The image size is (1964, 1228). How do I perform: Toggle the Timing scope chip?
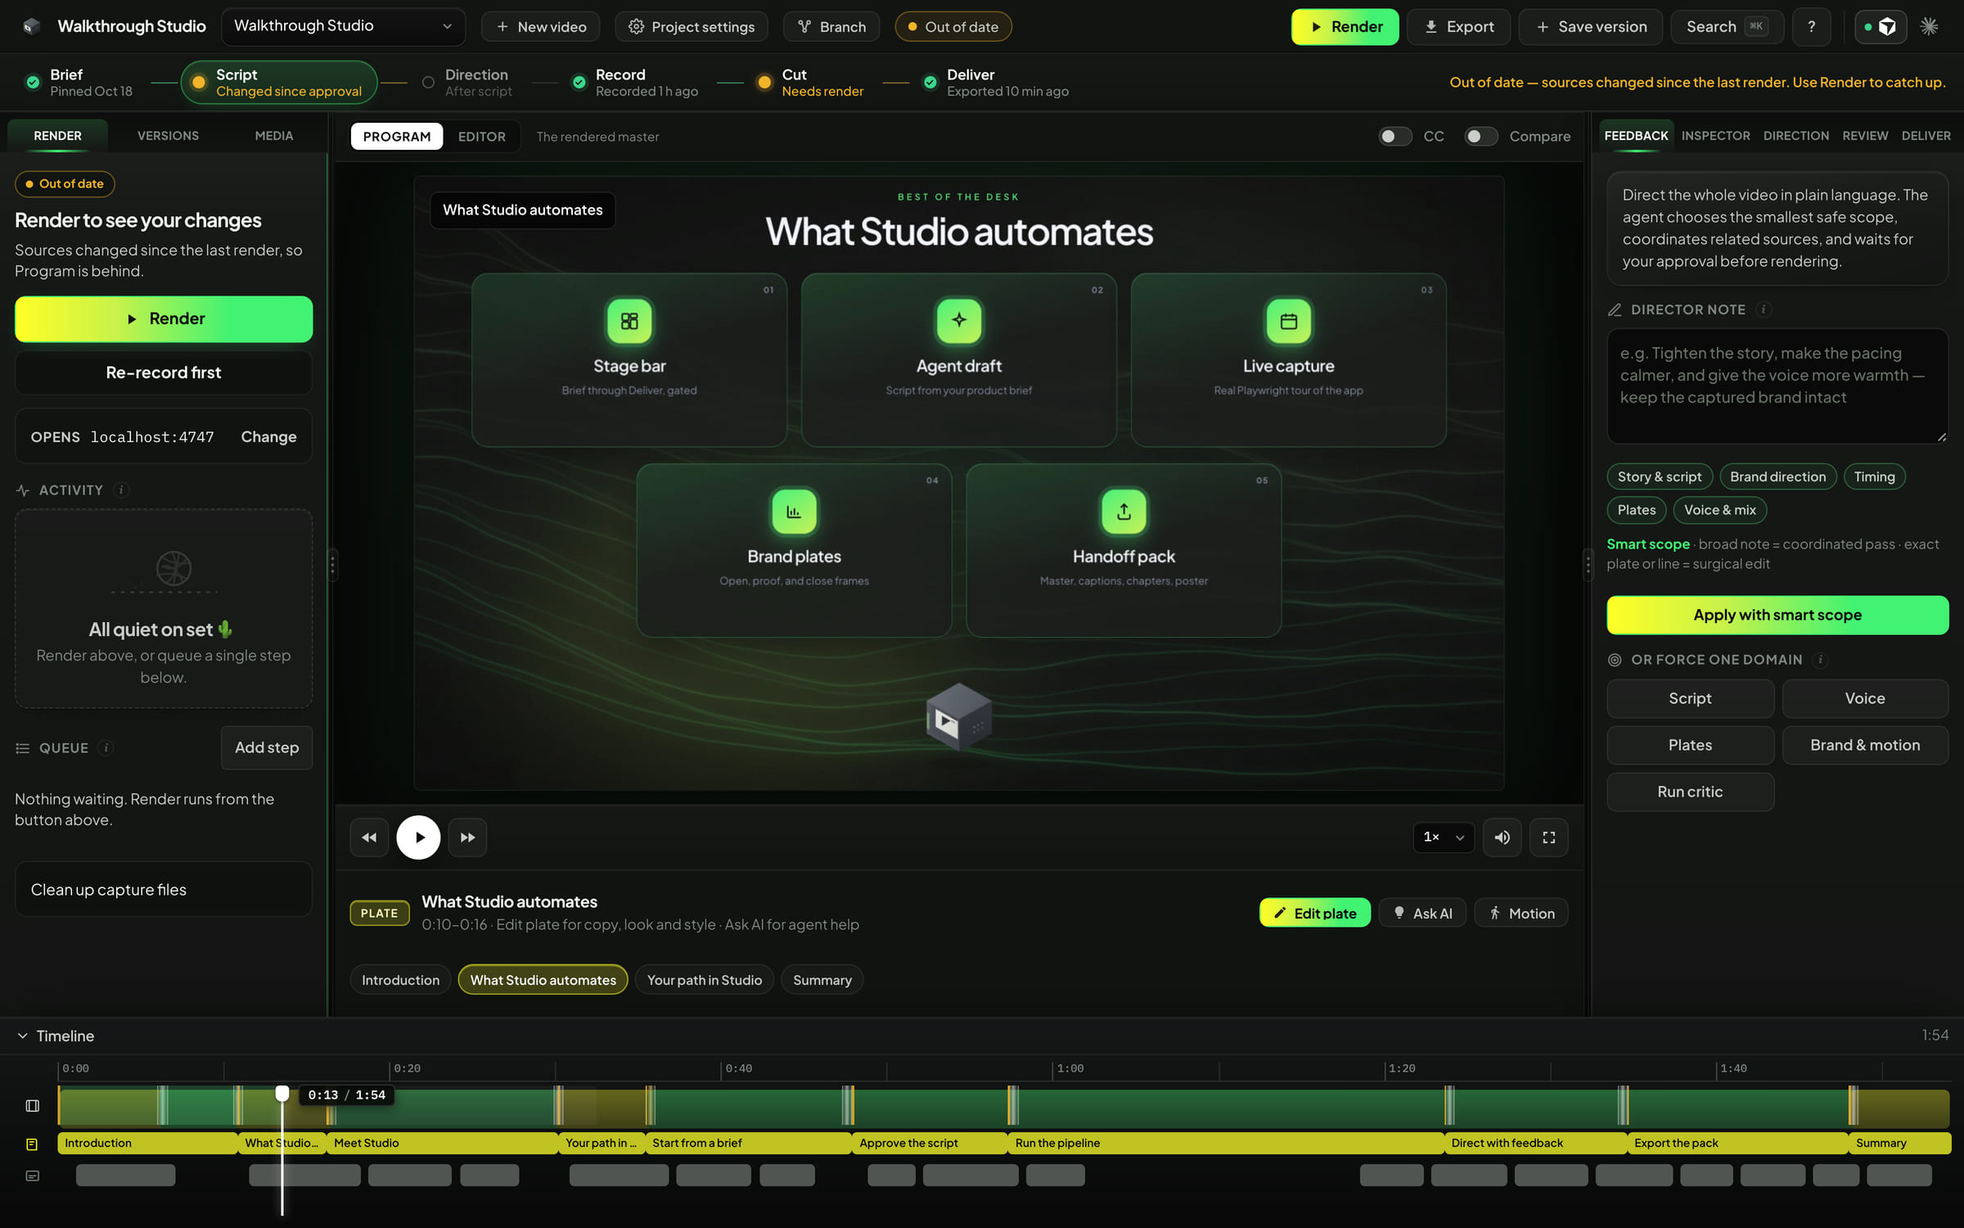coord(1874,476)
